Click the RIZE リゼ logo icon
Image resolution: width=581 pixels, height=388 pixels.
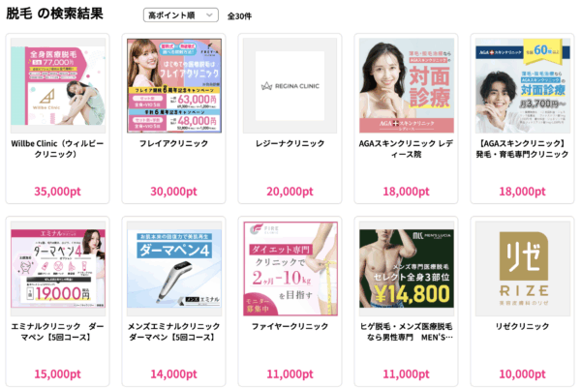523,268
